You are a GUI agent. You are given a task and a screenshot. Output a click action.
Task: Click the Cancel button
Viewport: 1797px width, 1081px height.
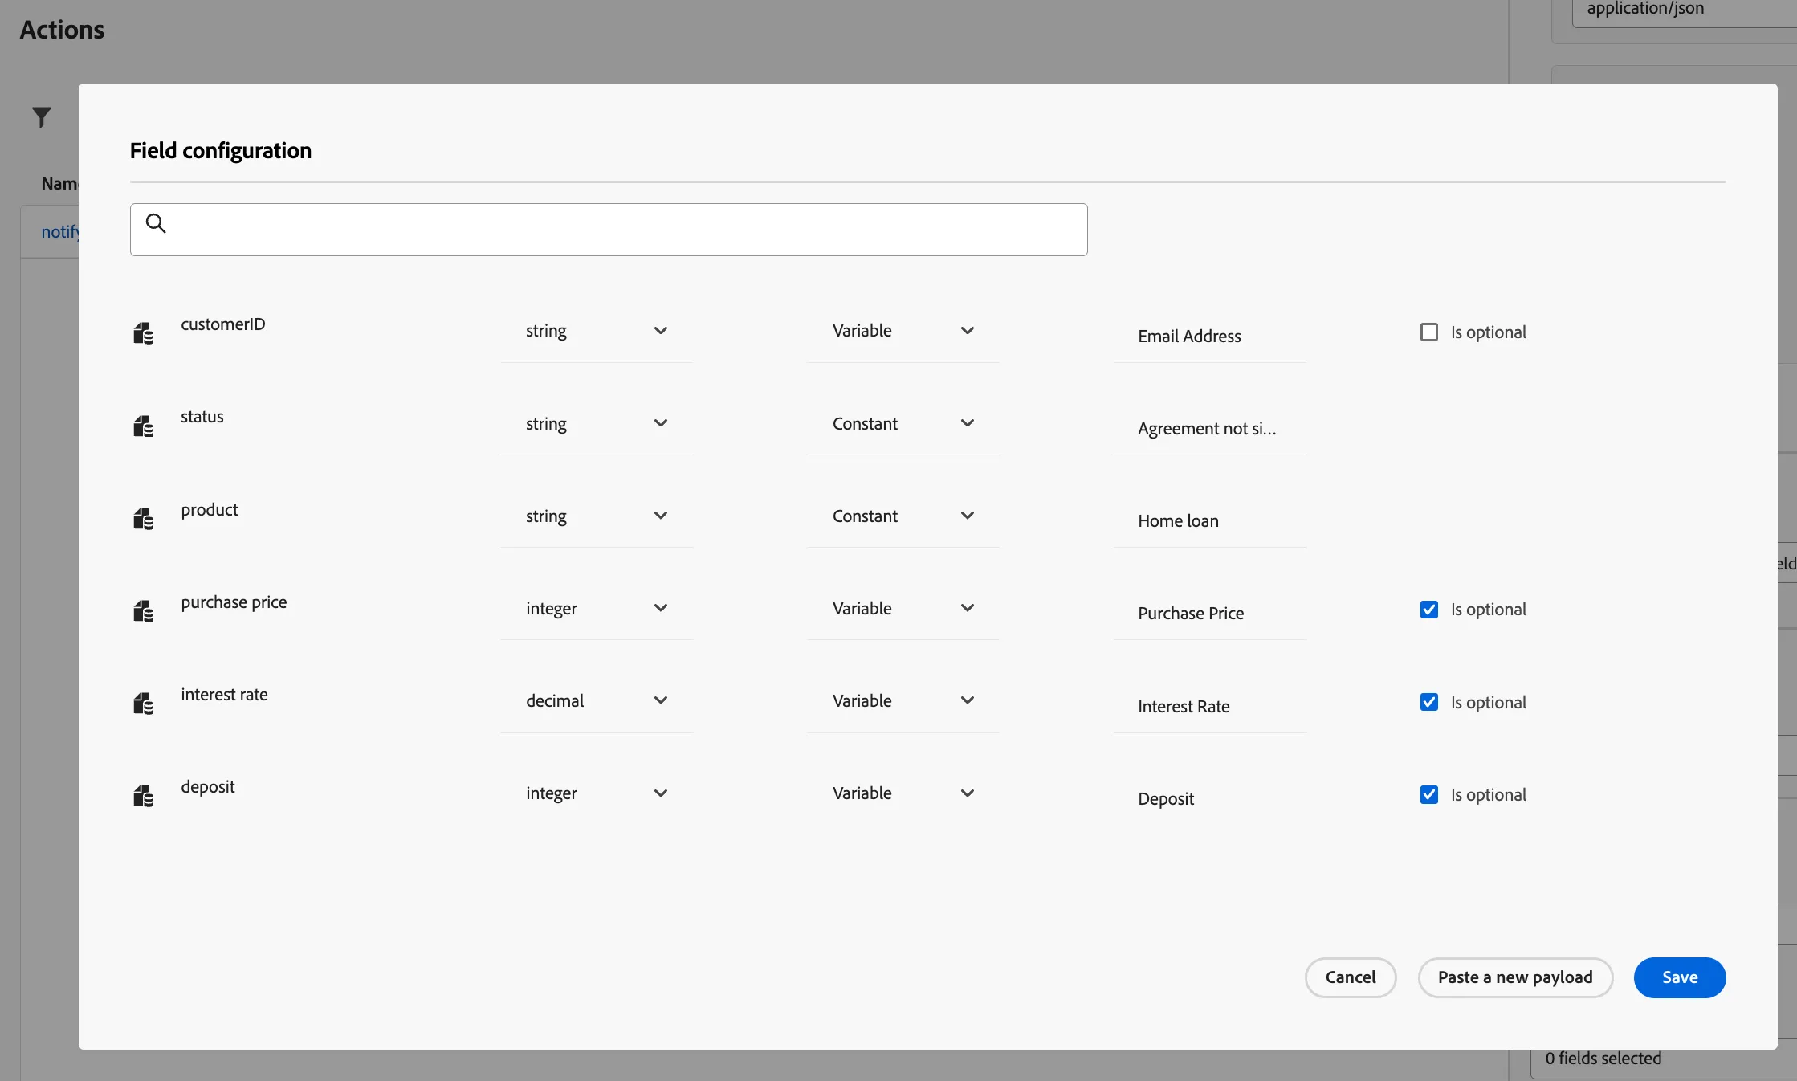1351,977
